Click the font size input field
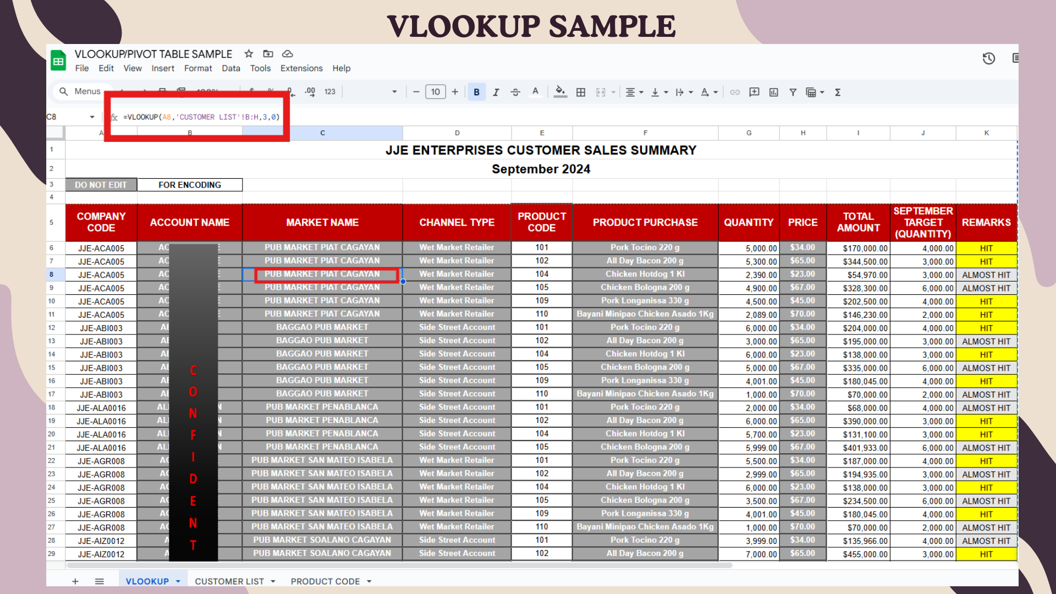This screenshot has width=1056, height=594. click(435, 92)
